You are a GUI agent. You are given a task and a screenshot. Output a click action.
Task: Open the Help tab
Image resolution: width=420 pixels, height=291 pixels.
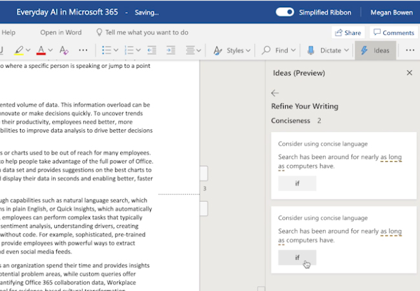(8, 32)
